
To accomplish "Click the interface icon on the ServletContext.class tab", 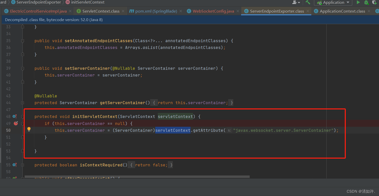I will pyautogui.click(x=79, y=11).
